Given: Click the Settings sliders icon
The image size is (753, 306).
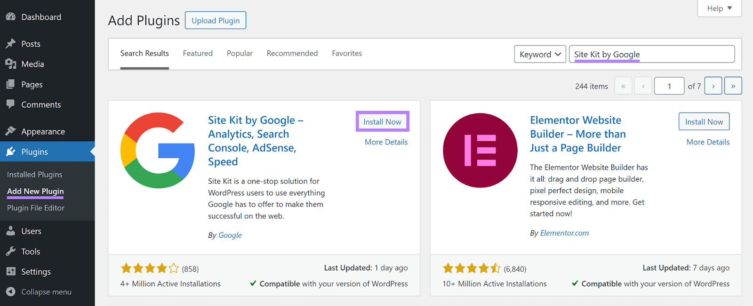Looking at the screenshot, I should click(x=11, y=272).
